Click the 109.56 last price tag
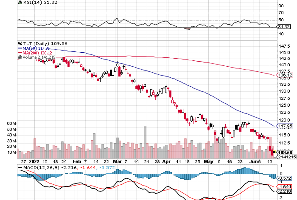Image resolution: width=297 pixels, height=200 pixels. pos(285,152)
